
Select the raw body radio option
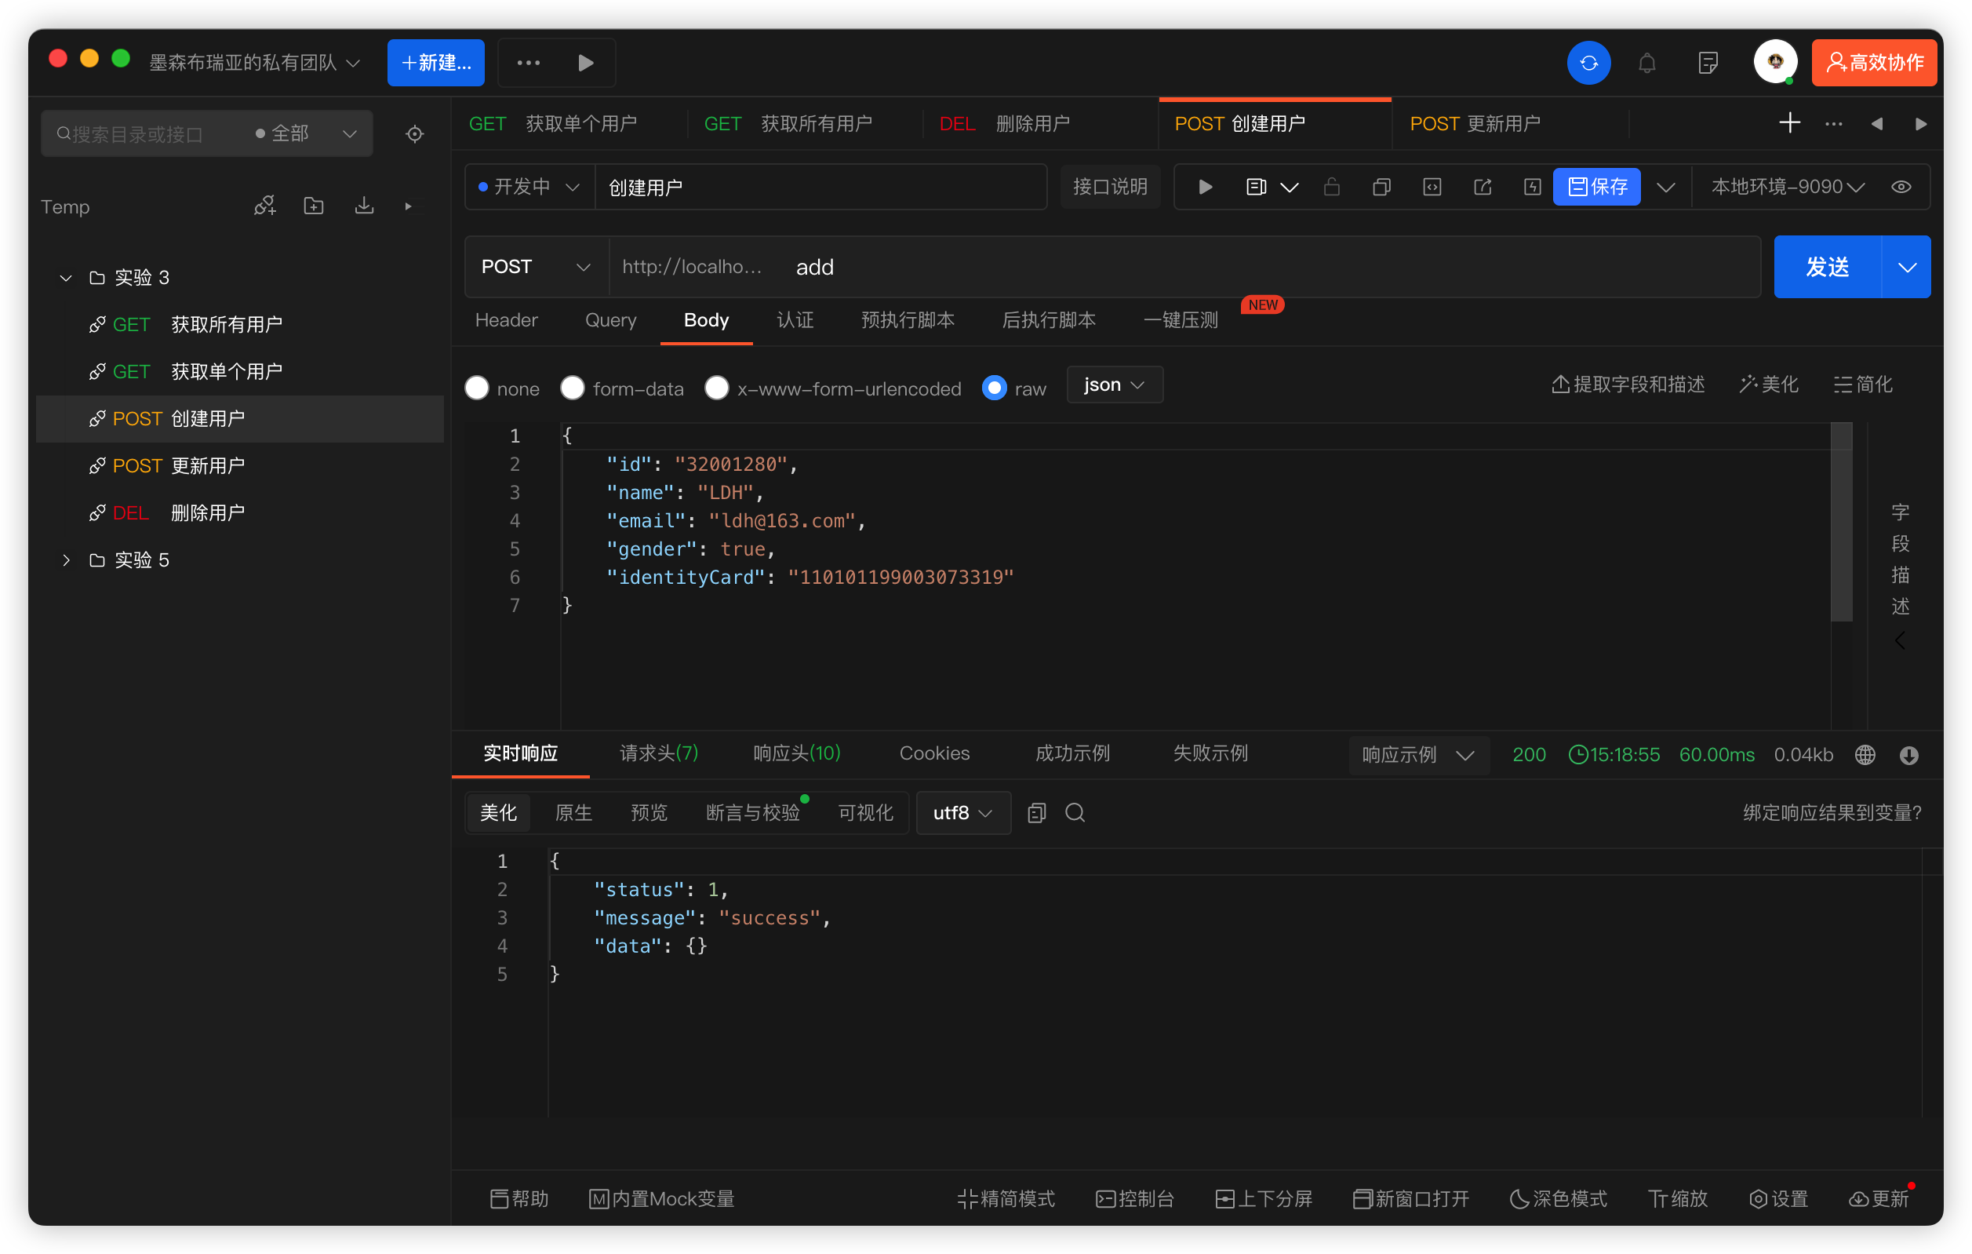pos(994,388)
